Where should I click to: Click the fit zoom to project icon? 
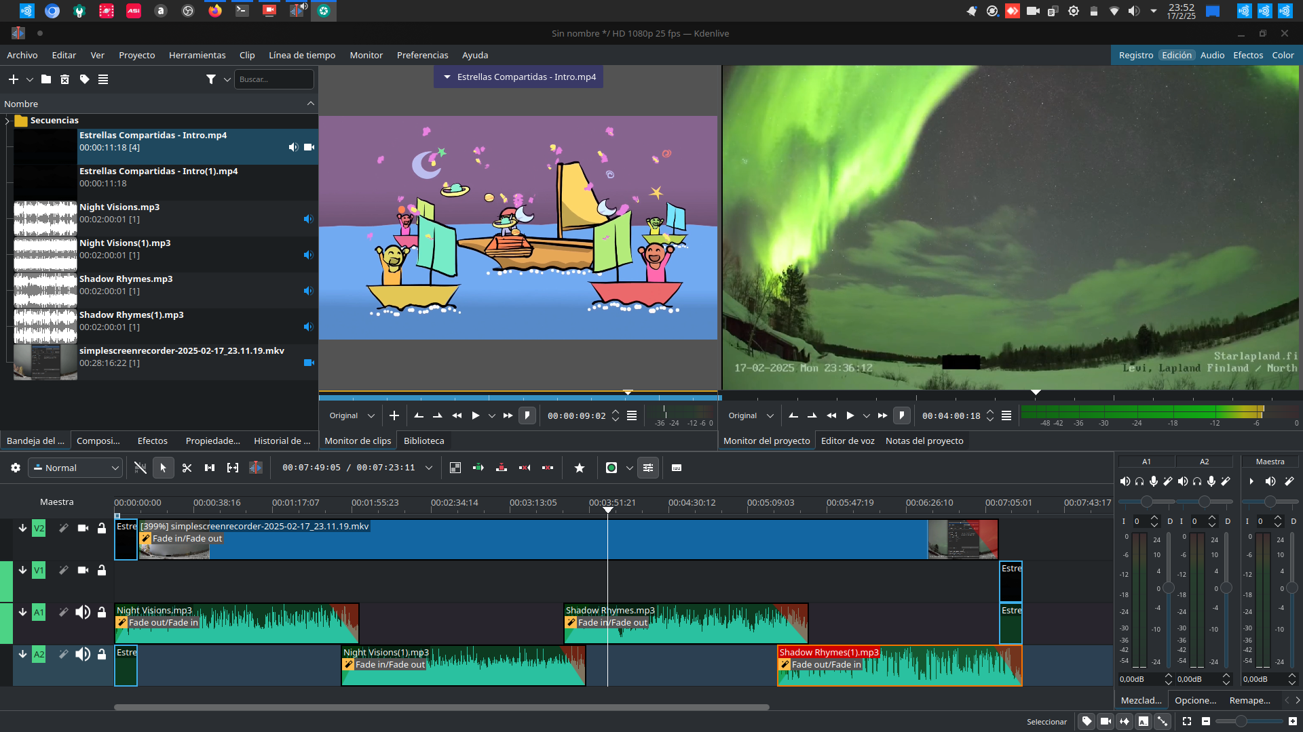pos(1187,721)
